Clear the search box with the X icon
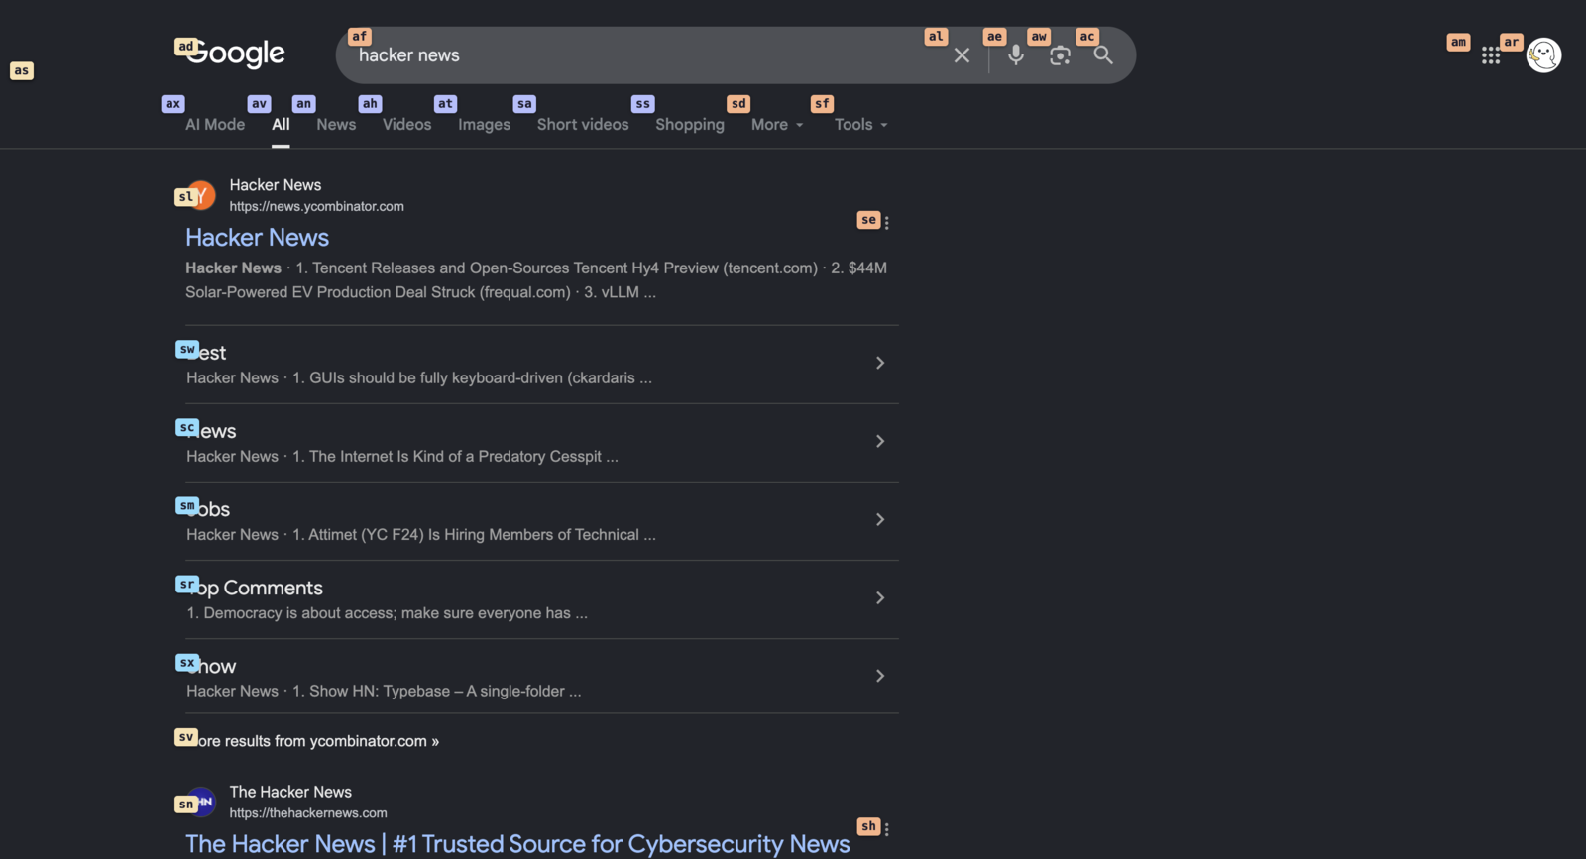 962,55
